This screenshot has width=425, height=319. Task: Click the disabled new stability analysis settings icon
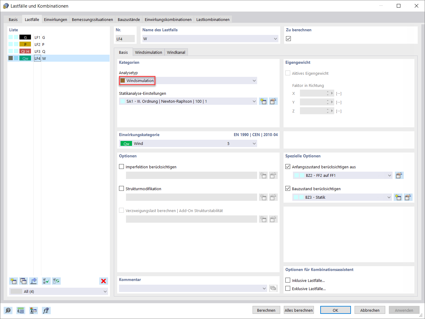(263, 219)
